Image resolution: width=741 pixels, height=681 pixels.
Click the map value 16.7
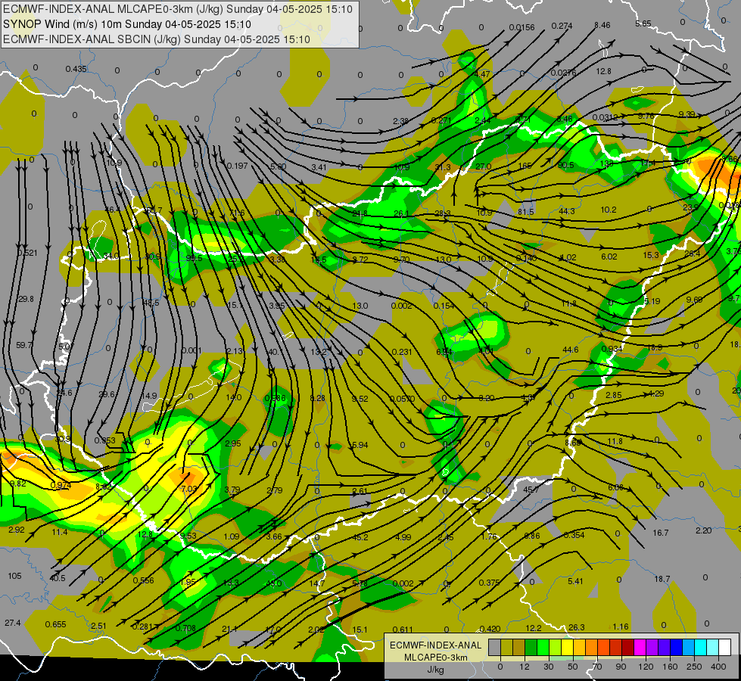661,533
